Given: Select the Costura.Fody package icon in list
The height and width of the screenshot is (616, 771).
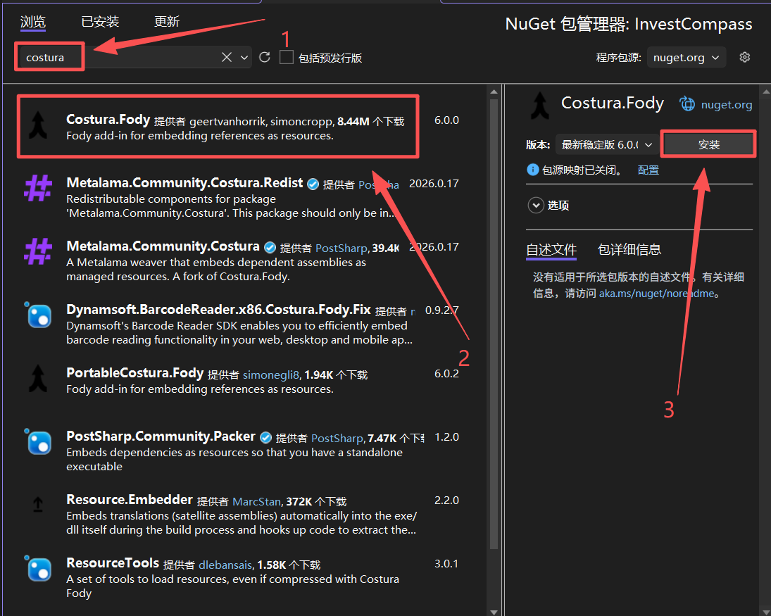Looking at the screenshot, I should (x=38, y=125).
